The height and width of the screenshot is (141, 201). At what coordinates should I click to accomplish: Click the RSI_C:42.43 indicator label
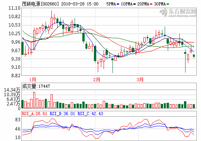point(90,114)
